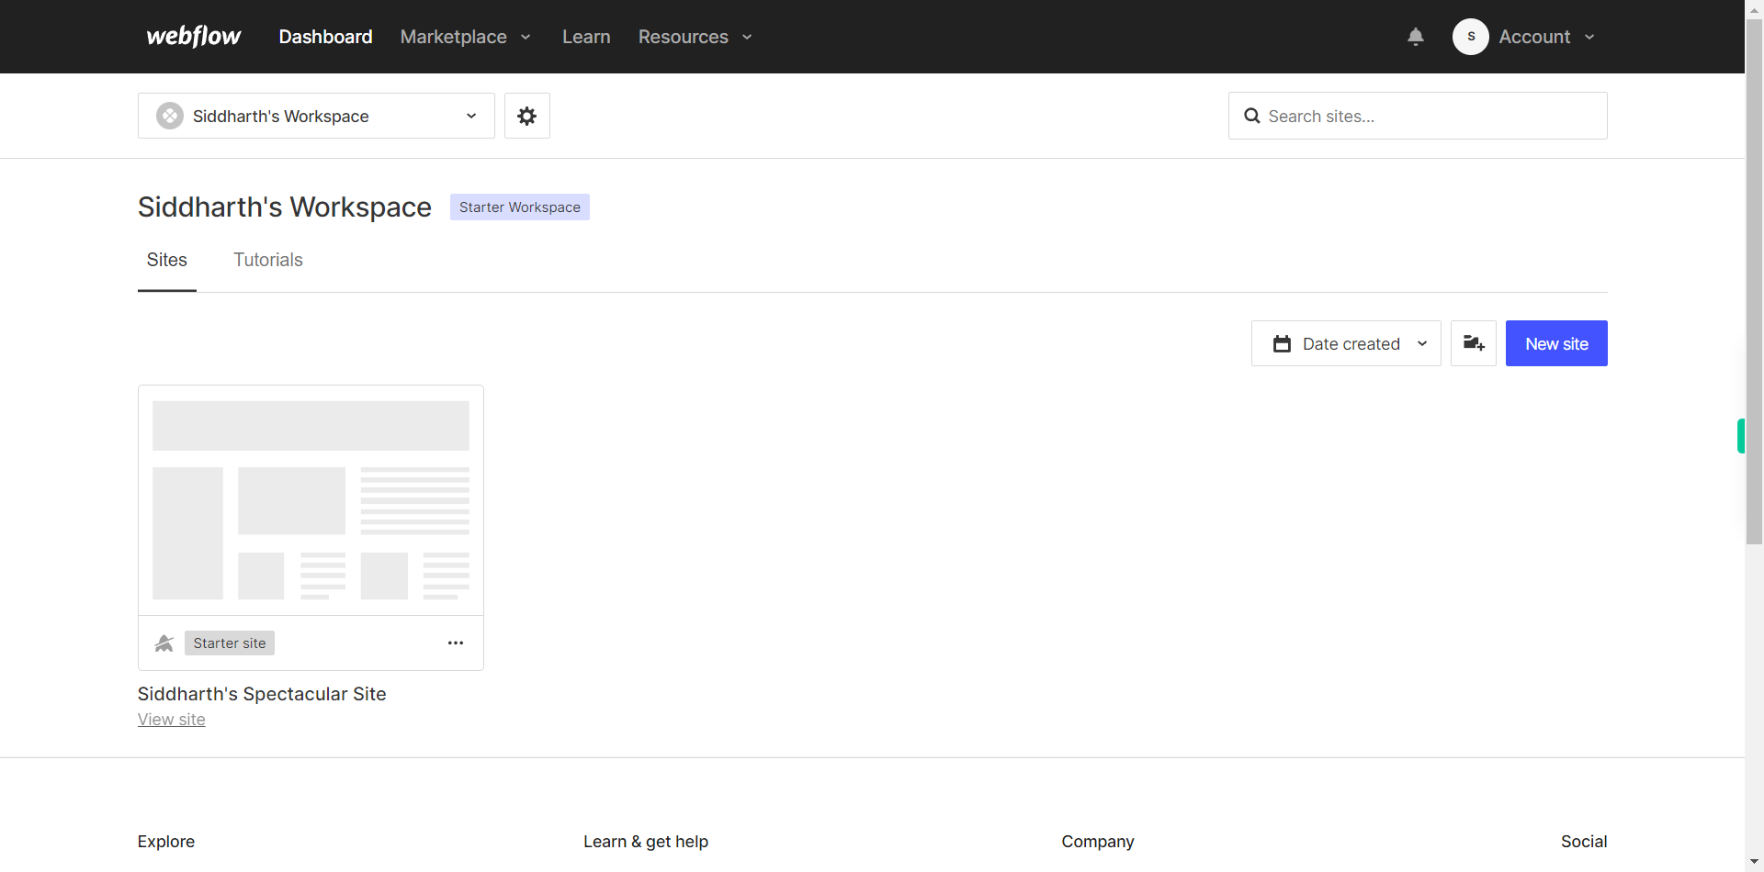Click the Explore footer heading
This screenshot has height=872, width=1764.
[x=166, y=842]
